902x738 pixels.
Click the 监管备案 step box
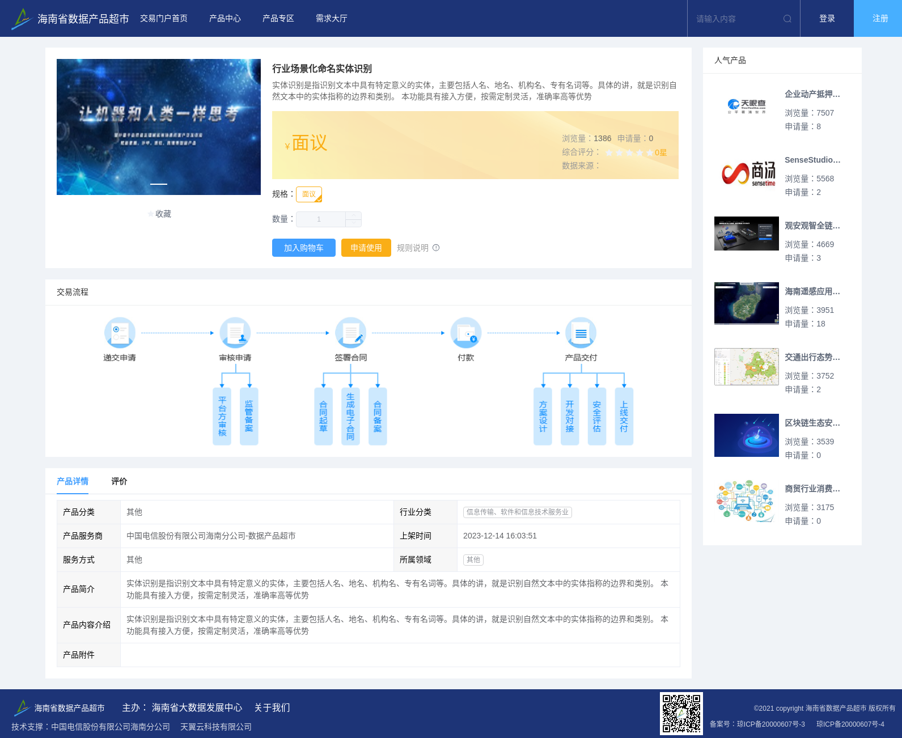click(x=249, y=417)
